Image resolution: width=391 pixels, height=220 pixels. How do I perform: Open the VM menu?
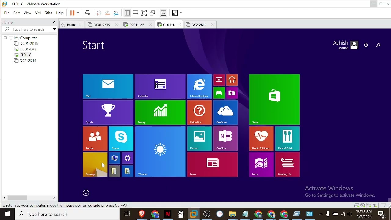click(x=38, y=13)
